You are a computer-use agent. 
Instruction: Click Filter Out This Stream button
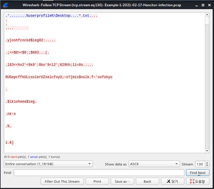[62, 181]
